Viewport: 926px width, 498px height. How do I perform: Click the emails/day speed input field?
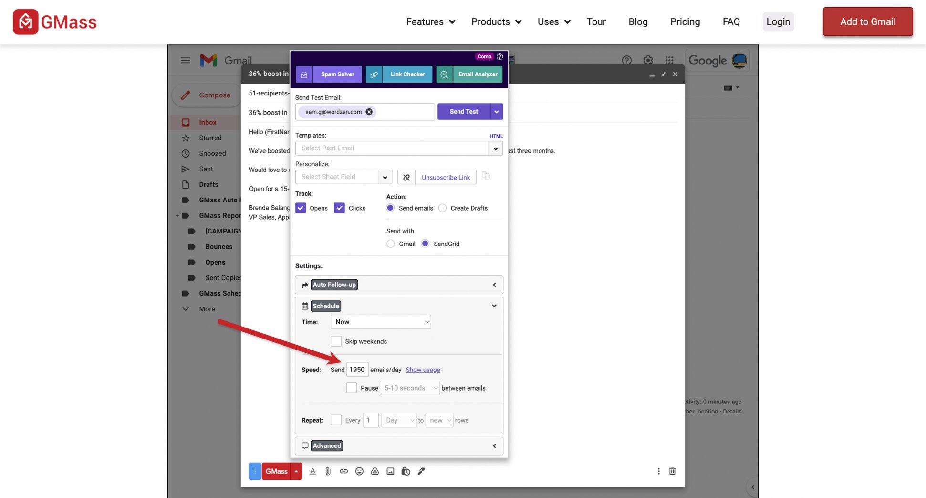click(x=357, y=370)
